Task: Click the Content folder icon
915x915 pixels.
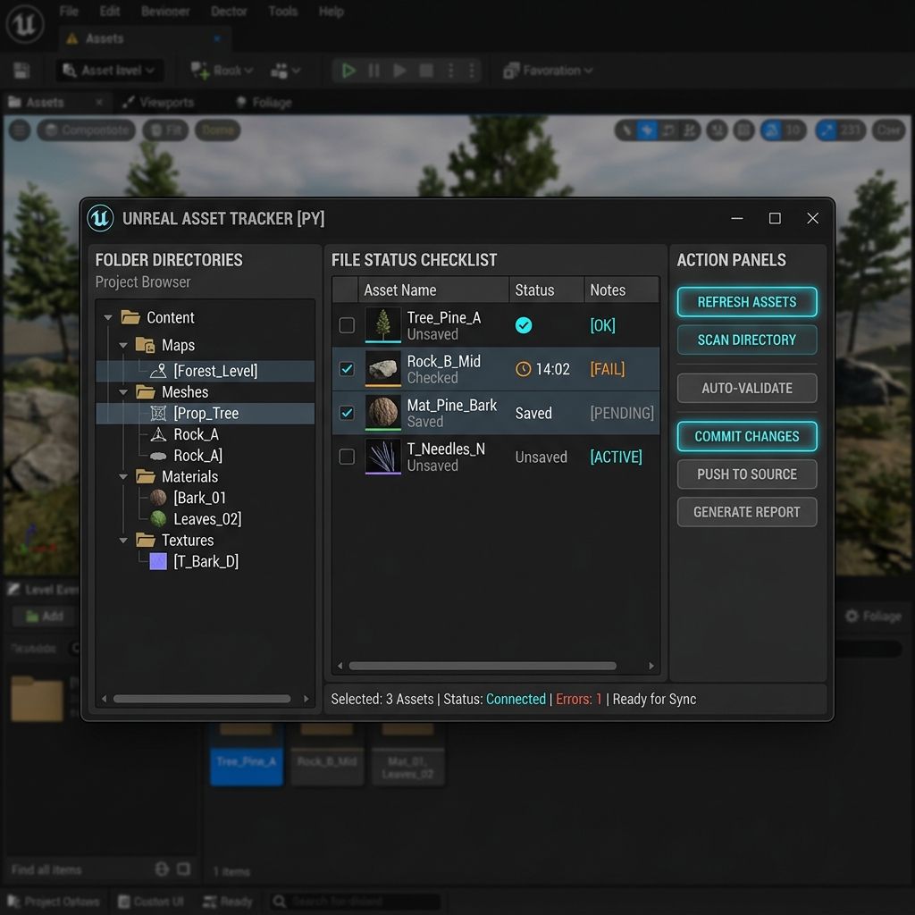Action: pyautogui.click(x=130, y=317)
